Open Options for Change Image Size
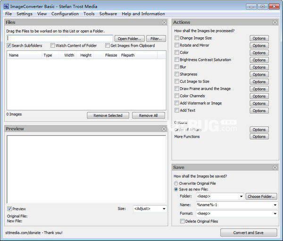Screen dimensions: 283x241 259,38
